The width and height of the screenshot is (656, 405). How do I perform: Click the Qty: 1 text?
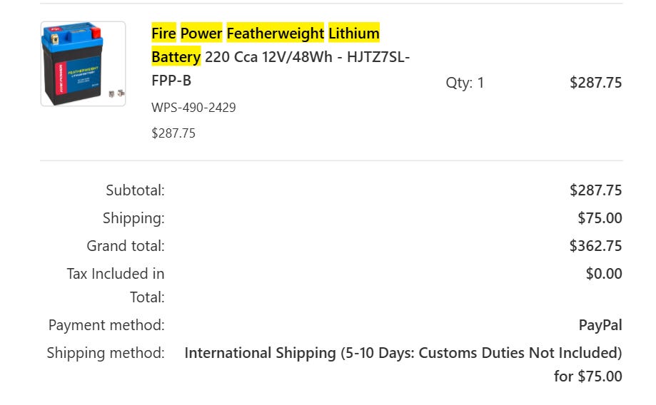[465, 83]
